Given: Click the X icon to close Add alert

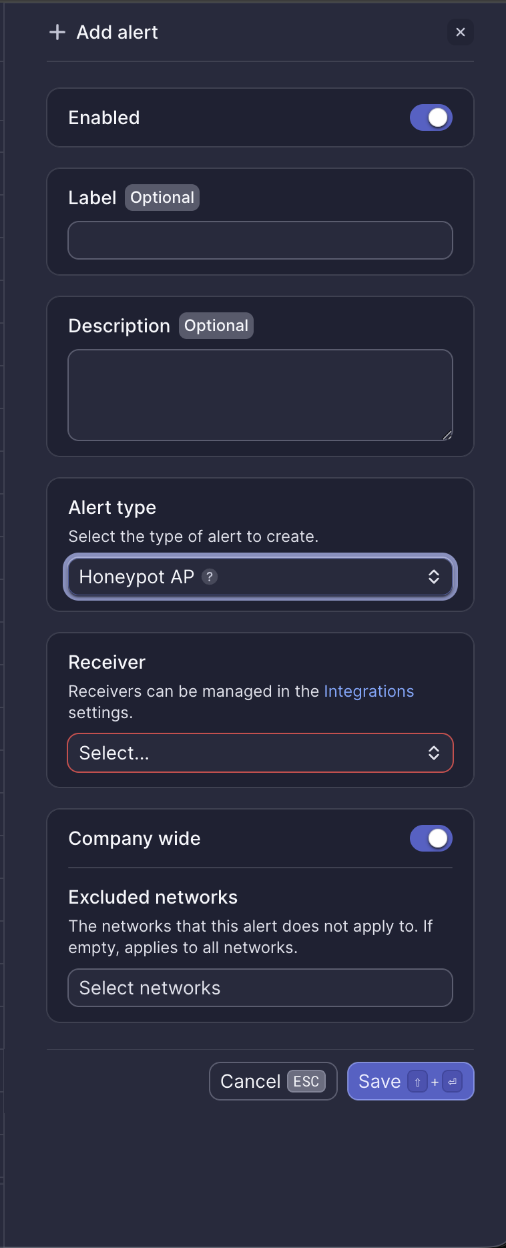Looking at the screenshot, I should pyautogui.click(x=461, y=32).
